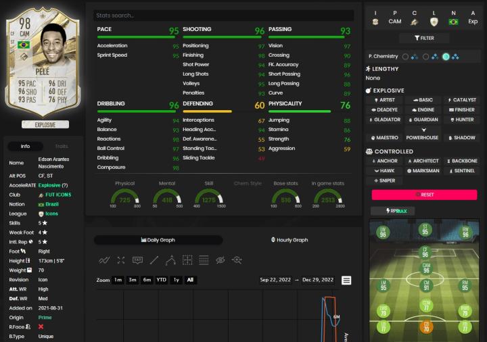Select the third player chemistry radio option

click(446, 57)
